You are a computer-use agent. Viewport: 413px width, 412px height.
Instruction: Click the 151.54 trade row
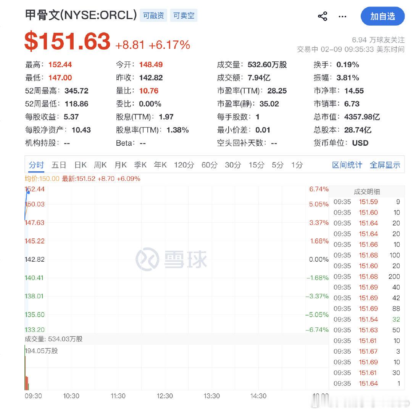pyautogui.click(x=367, y=319)
